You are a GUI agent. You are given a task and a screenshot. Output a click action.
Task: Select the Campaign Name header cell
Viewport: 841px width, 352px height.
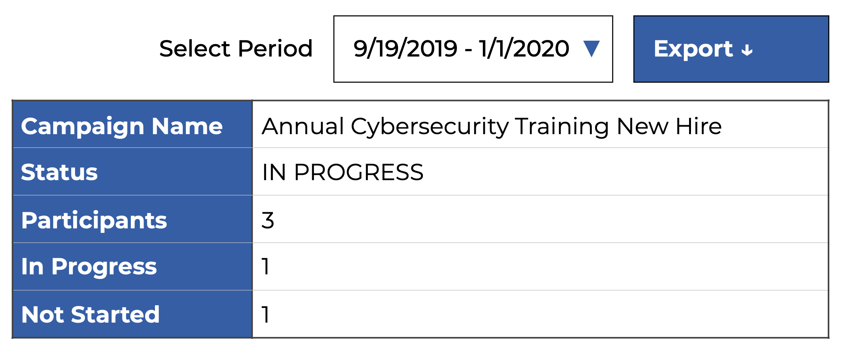pos(122,126)
